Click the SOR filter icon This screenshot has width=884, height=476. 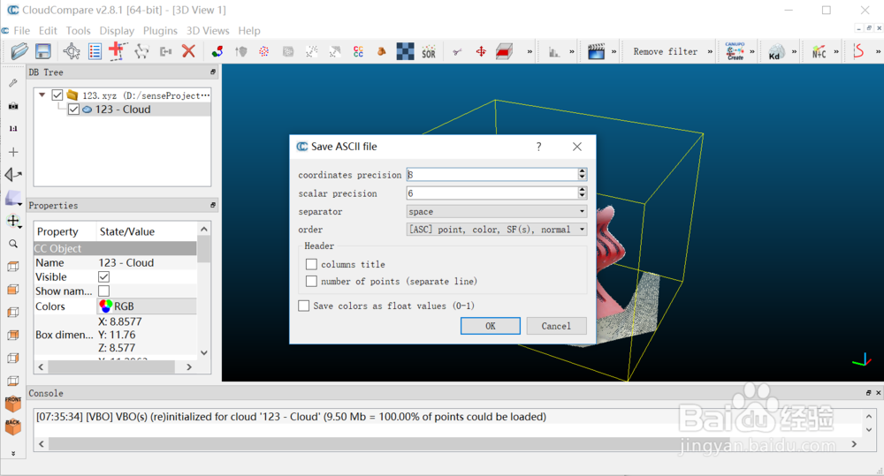point(429,52)
